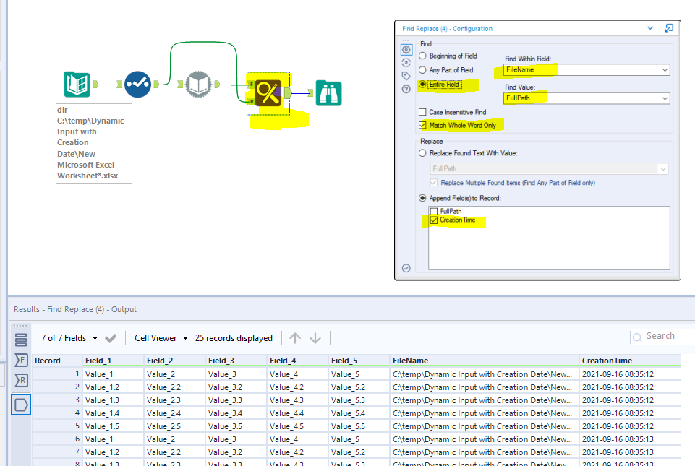The image size is (695, 466).
Task: Enable Case Insensitive Find checkbox
Action: coord(422,112)
